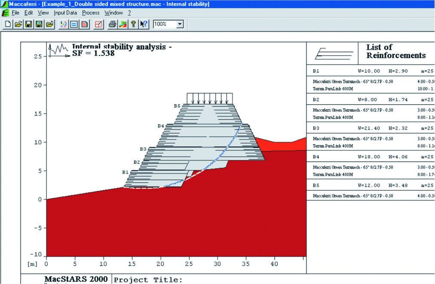Click Terram ParaLink 400M under B2

333,118
